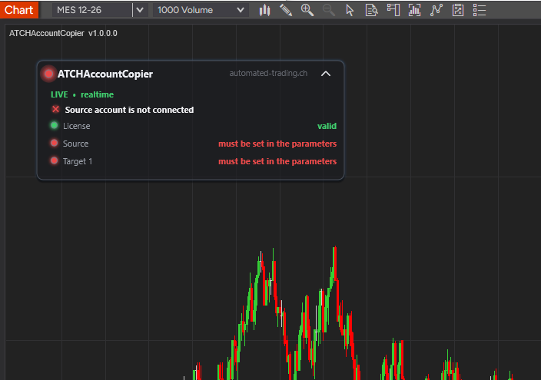Open the 1000 Volume interval dropdown

point(201,10)
